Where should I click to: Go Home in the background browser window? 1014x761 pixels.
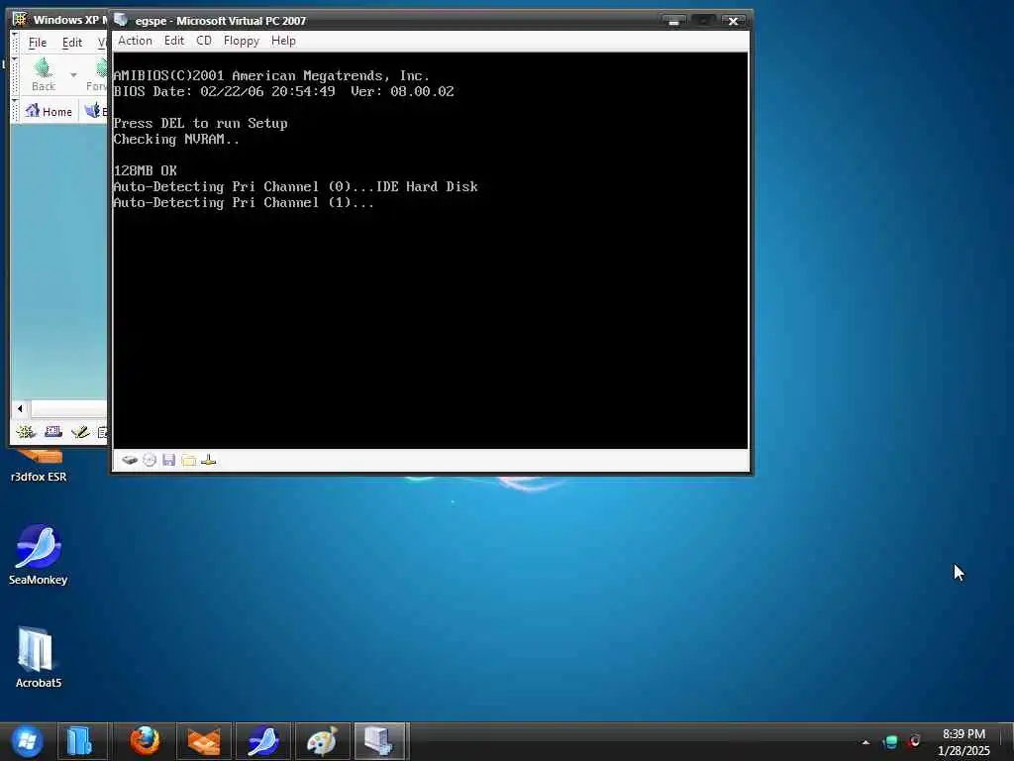coord(49,111)
